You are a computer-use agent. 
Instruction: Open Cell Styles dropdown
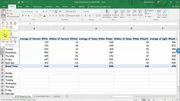122,14
